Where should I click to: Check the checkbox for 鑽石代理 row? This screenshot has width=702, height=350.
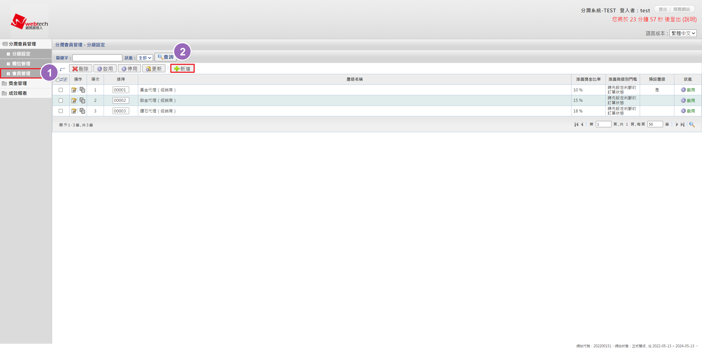61,111
